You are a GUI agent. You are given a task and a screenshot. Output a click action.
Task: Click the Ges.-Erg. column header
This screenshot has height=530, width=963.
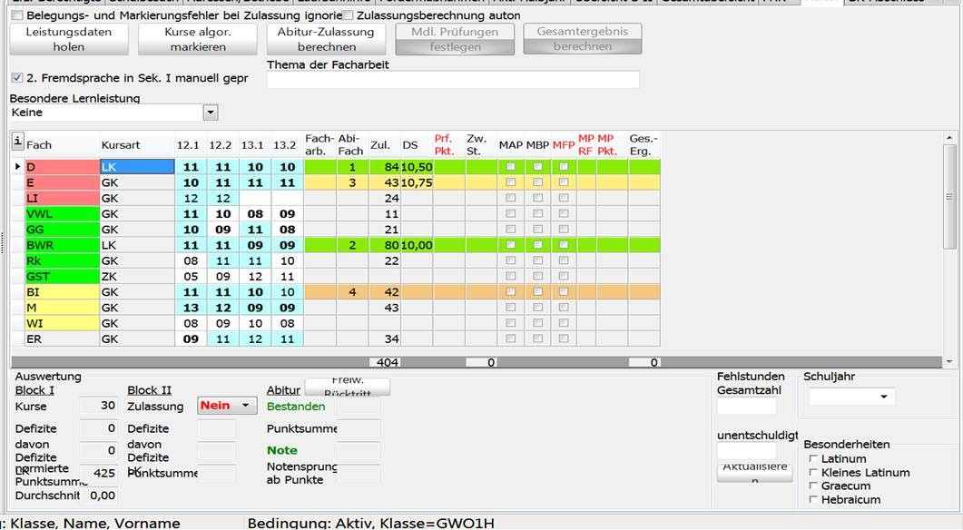(x=644, y=145)
